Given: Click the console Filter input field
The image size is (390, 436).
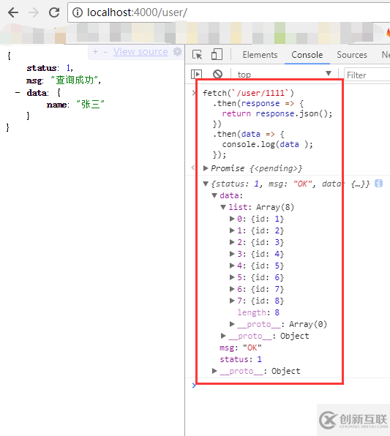Looking at the screenshot, I should pos(367,75).
